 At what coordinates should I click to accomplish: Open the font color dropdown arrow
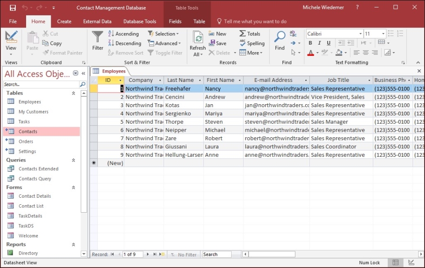[x=317, y=53]
